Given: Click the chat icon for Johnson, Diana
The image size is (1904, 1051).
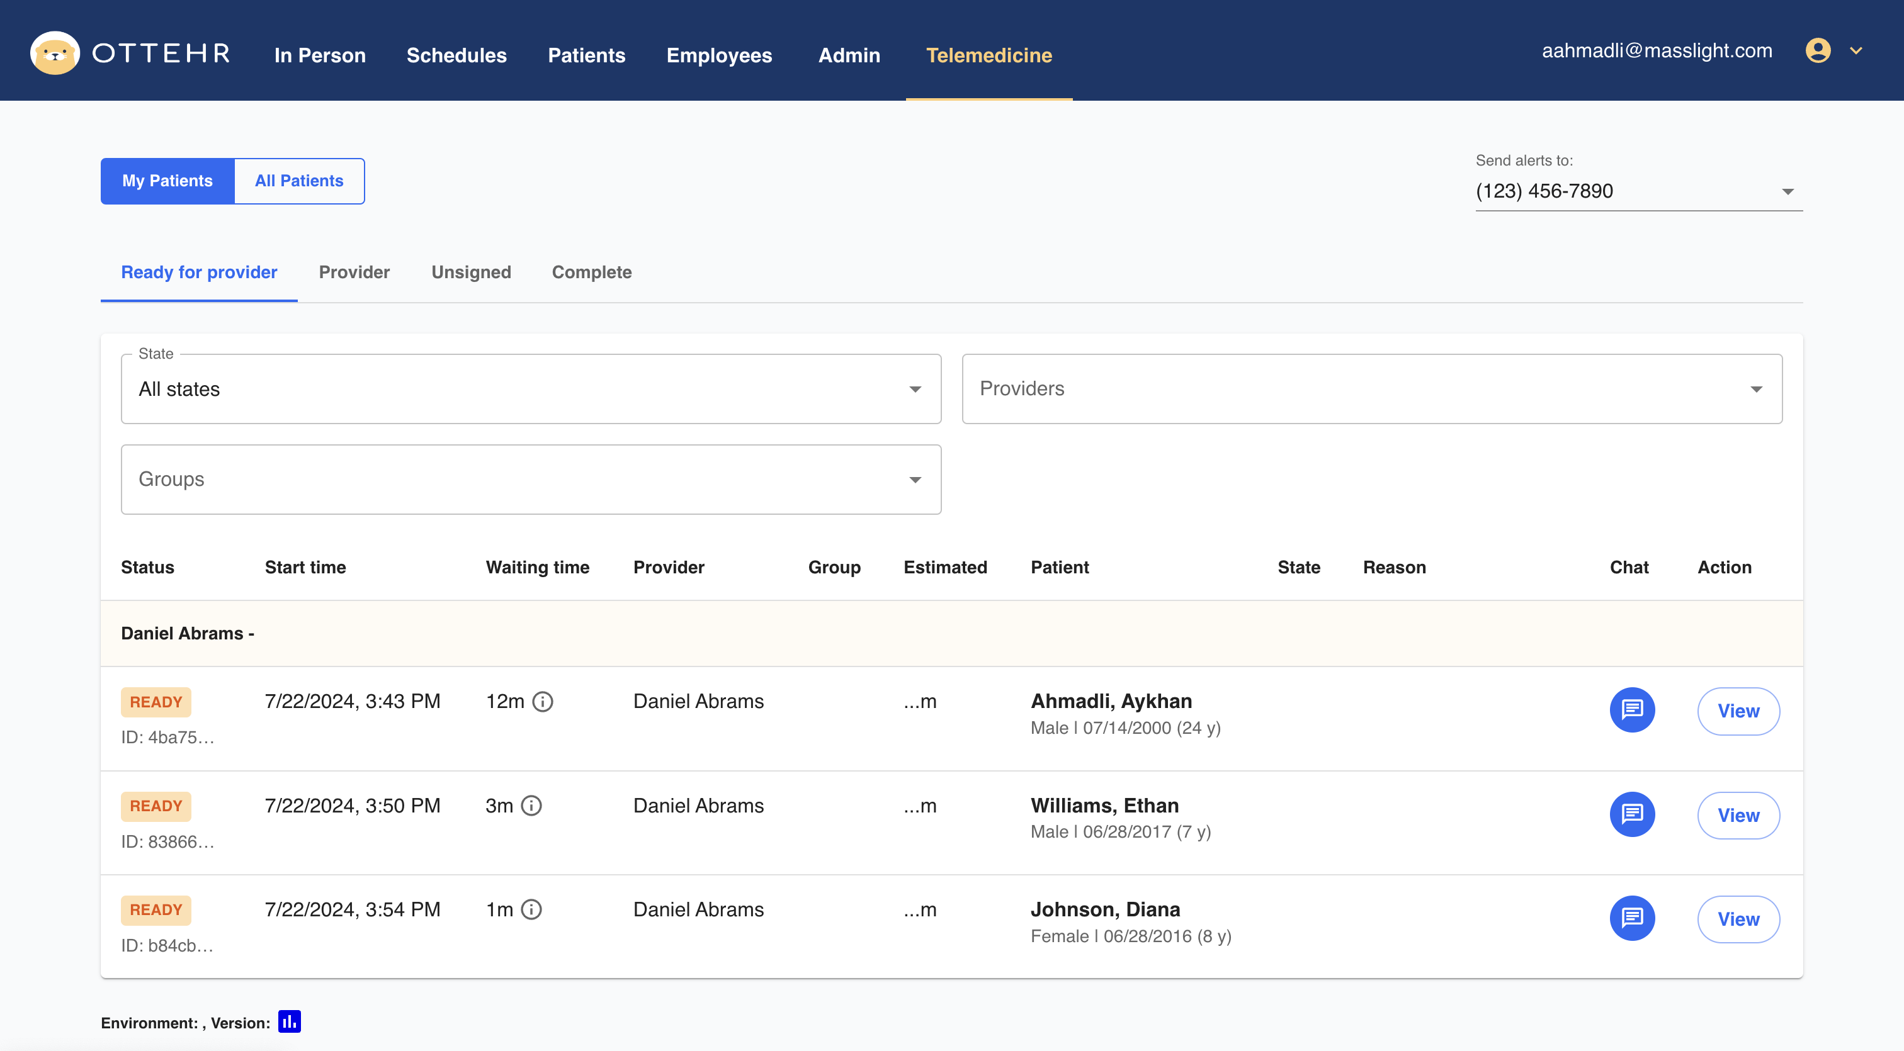Looking at the screenshot, I should [x=1631, y=919].
